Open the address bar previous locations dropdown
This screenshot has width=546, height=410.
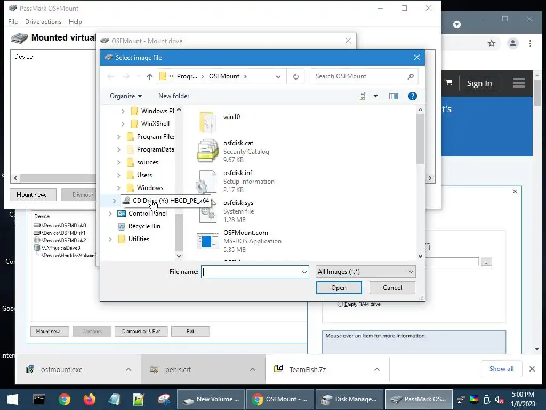[278, 77]
